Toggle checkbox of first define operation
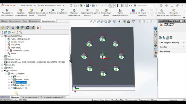 click(x=12, y=76)
